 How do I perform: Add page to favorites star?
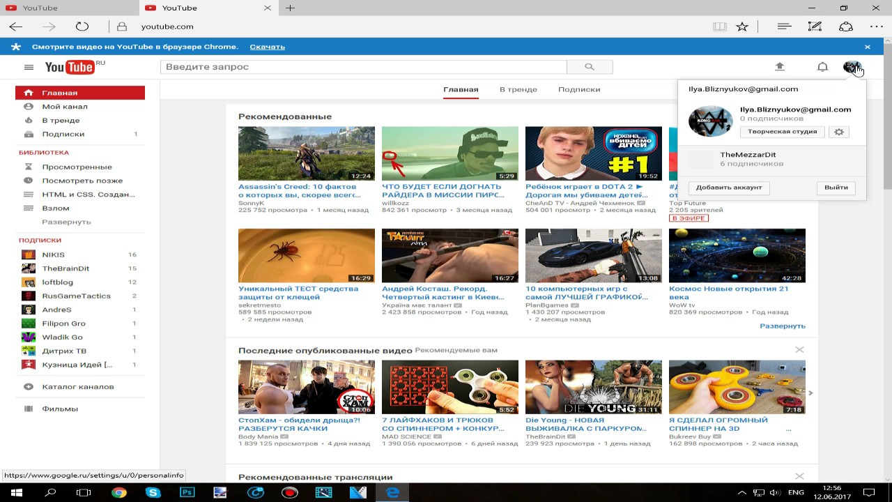point(742,26)
